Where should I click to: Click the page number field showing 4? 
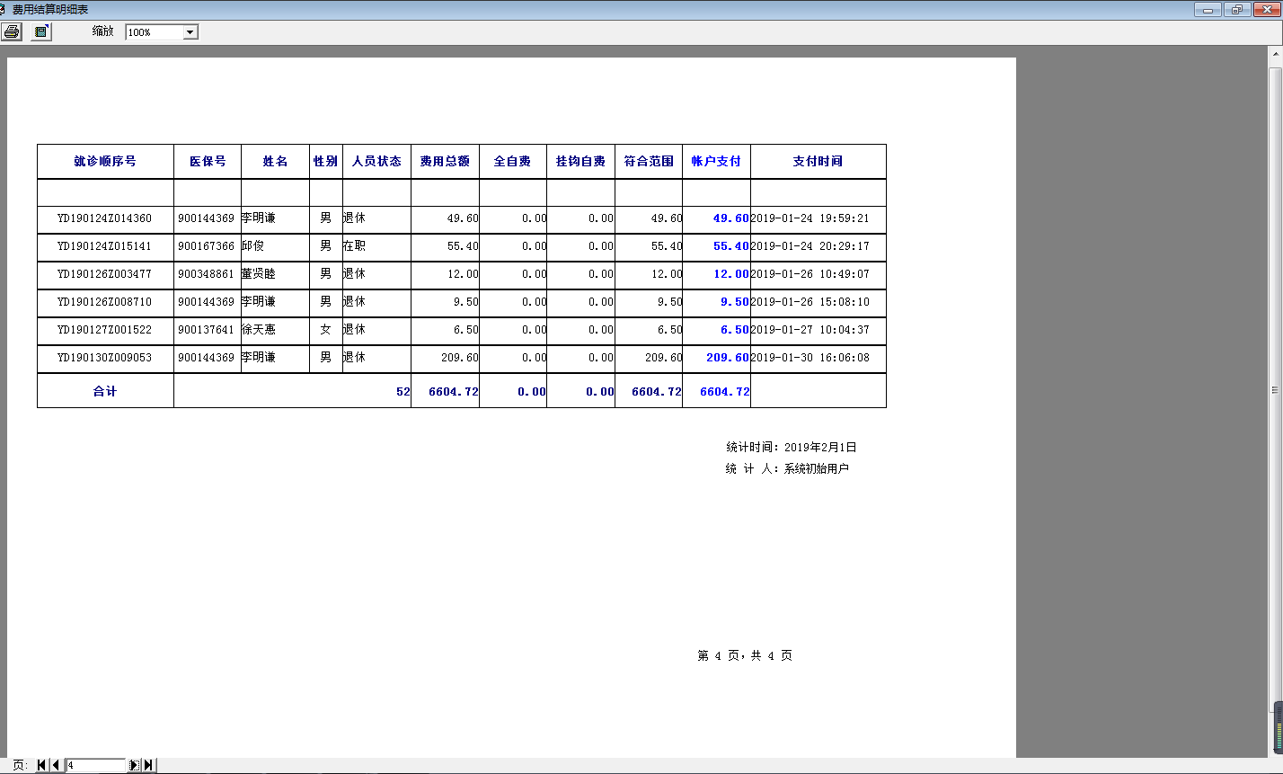(95, 765)
